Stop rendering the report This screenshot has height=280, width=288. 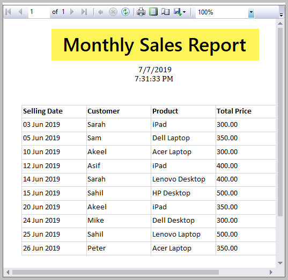[x=113, y=12]
